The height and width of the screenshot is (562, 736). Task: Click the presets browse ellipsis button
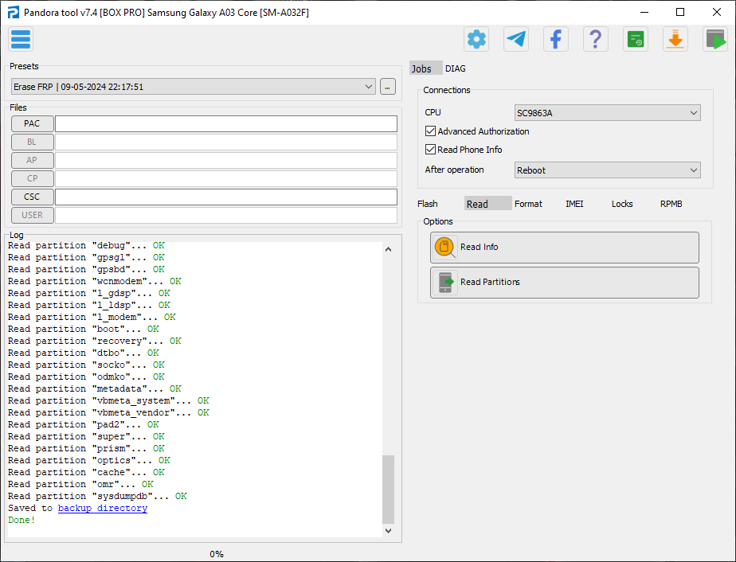point(388,87)
